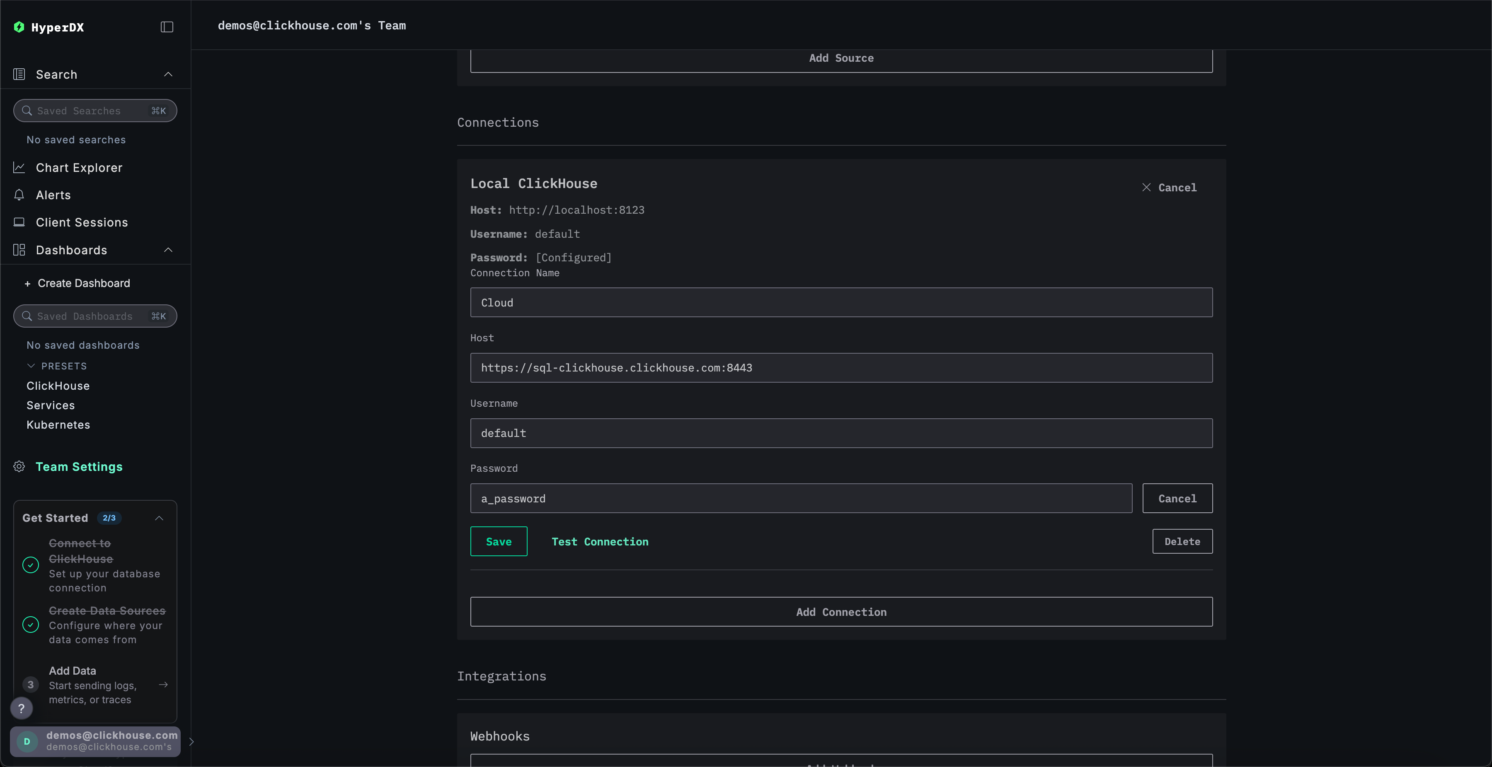
Task: Collapse the Dashboards section chevron
Action: [x=168, y=249]
